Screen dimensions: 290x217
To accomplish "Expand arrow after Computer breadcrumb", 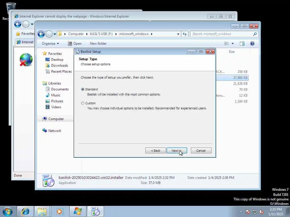I will click(x=87, y=34).
